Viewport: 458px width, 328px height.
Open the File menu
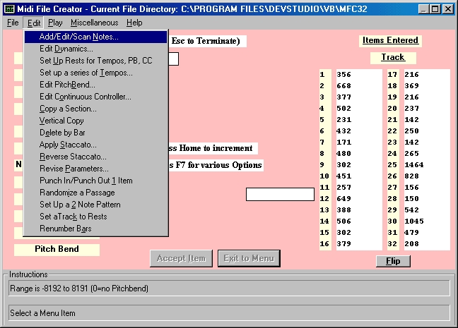pos(13,23)
